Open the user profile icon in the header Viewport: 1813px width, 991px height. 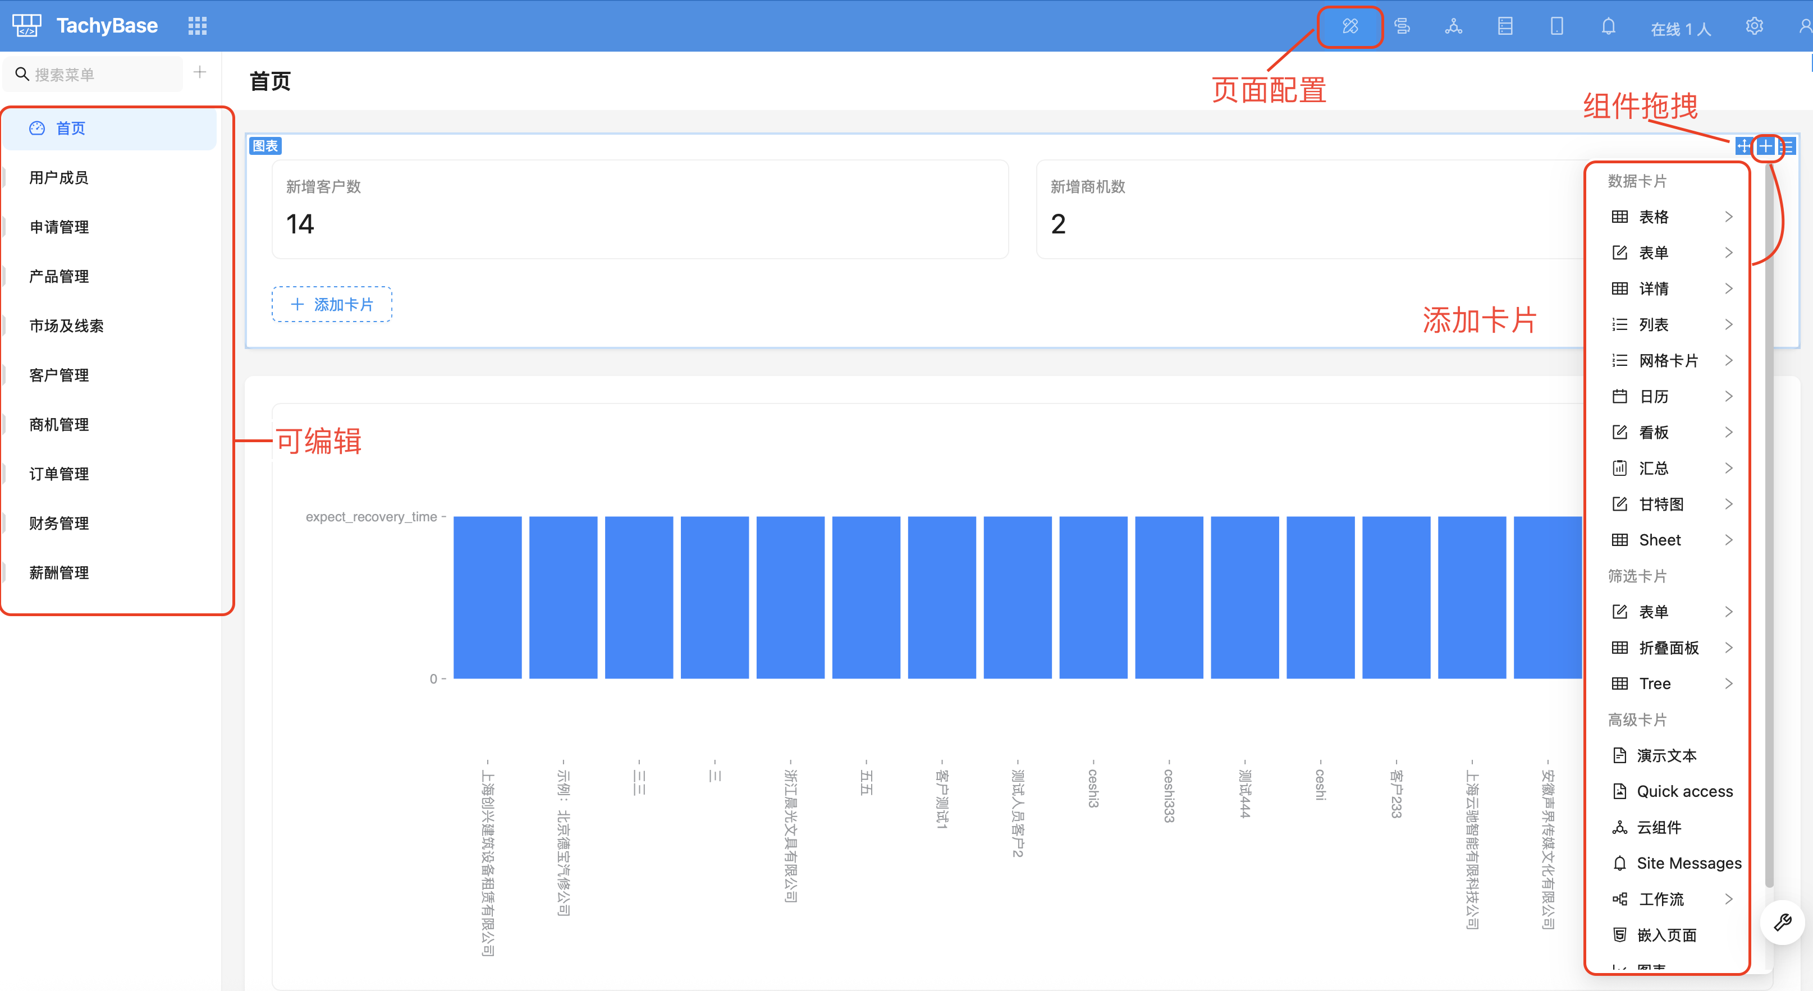point(1805,27)
